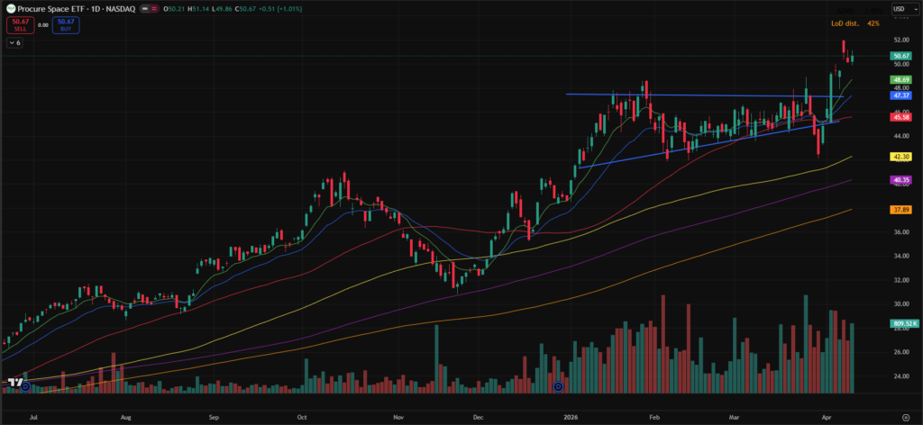This screenshot has height=425, width=923.
Task: Click the 48.69 green moving average label
Action: coord(901,80)
